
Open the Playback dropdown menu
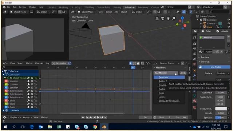tap(16, 117)
